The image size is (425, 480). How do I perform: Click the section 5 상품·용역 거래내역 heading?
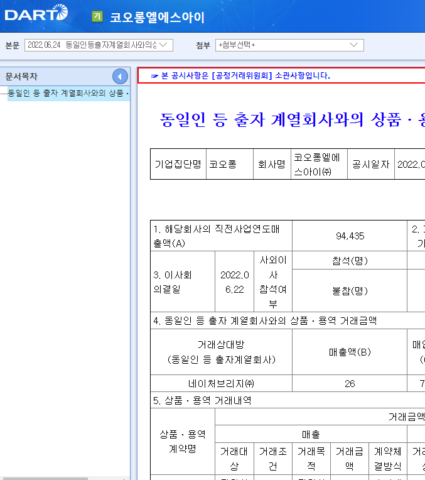coord(288,400)
